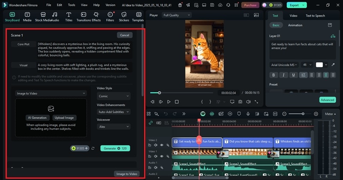343x180 pixels.
Task: Click the zoom out minus icon on timeline
Action: pyautogui.click(x=284, y=114)
